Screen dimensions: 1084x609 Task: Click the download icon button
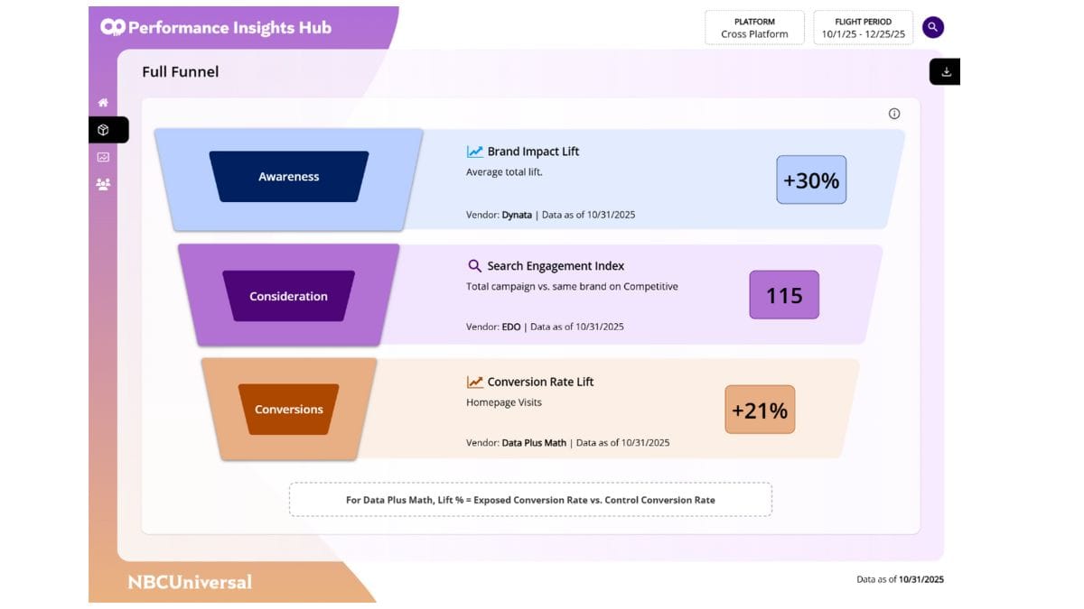[x=946, y=72]
